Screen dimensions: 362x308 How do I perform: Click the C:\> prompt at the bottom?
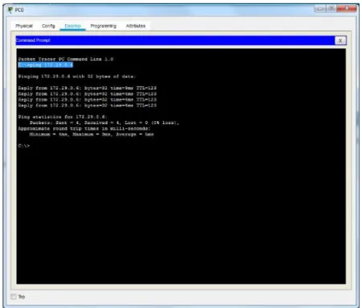[x=24, y=146]
